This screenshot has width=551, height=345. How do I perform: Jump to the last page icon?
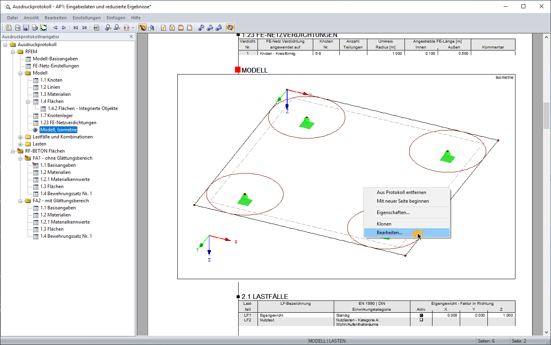pyautogui.click(x=84, y=28)
